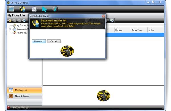Click the My Proxies tree icon
The height and width of the screenshot is (111, 171).
coord(14,25)
